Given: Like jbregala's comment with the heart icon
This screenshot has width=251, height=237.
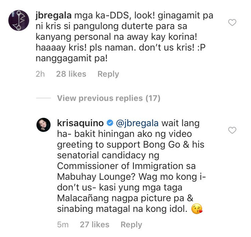Looking at the screenshot, I should point(232,22).
